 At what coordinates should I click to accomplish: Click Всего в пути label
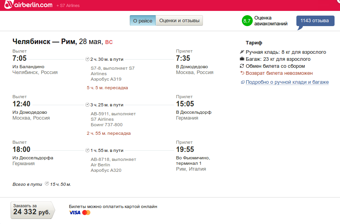click(x=27, y=184)
